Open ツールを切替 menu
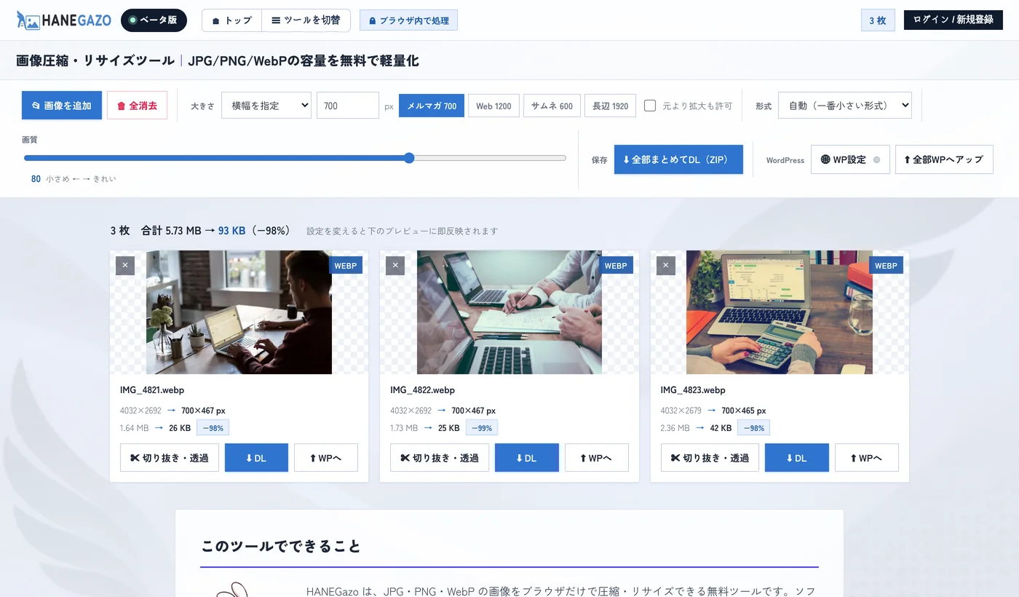This screenshot has height=597, width=1019. (306, 20)
